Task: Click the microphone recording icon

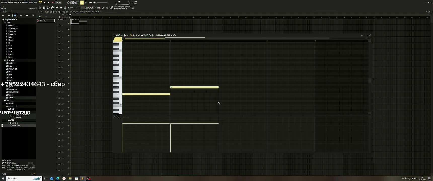Action: coord(65,8)
